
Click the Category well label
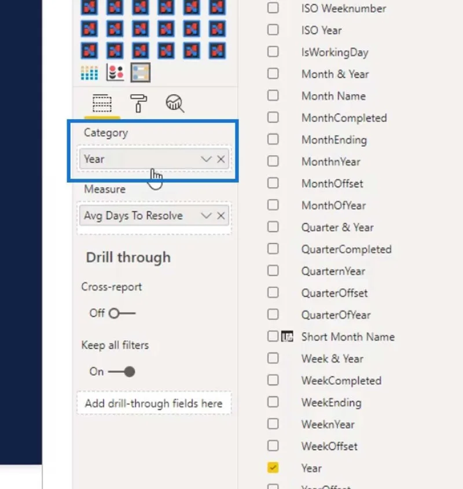(106, 133)
